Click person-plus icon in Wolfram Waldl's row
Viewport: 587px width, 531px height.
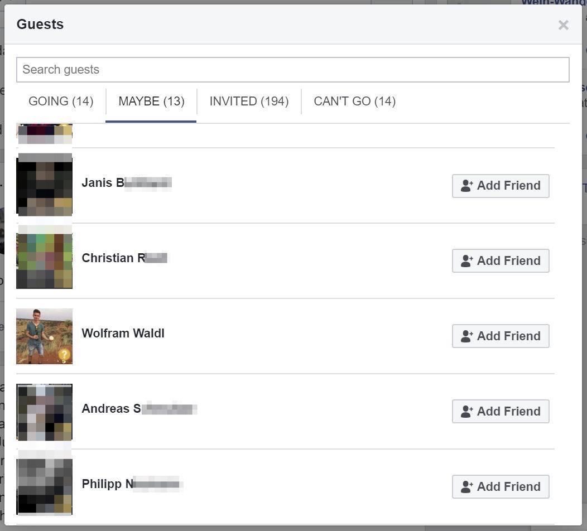(466, 336)
